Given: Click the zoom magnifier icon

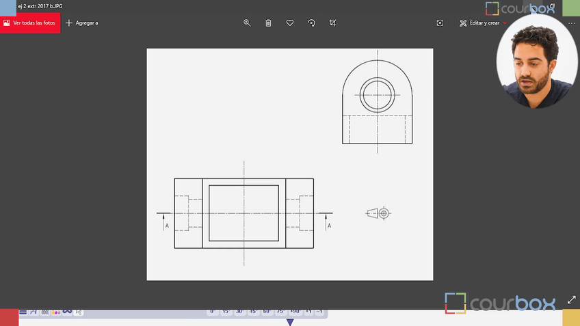Looking at the screenshot, I should pos(247,23).
